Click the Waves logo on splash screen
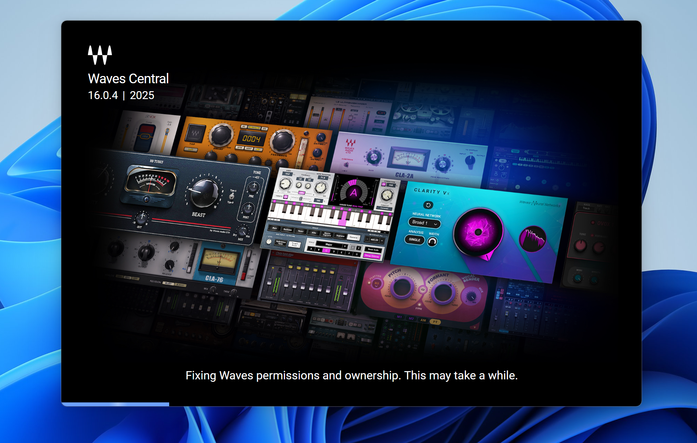This screenshot has width=697, height=443. pyautogui.click(x=100, y=55)
